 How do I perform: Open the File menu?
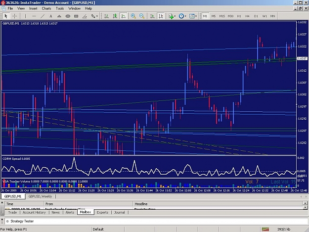[10, 8]
